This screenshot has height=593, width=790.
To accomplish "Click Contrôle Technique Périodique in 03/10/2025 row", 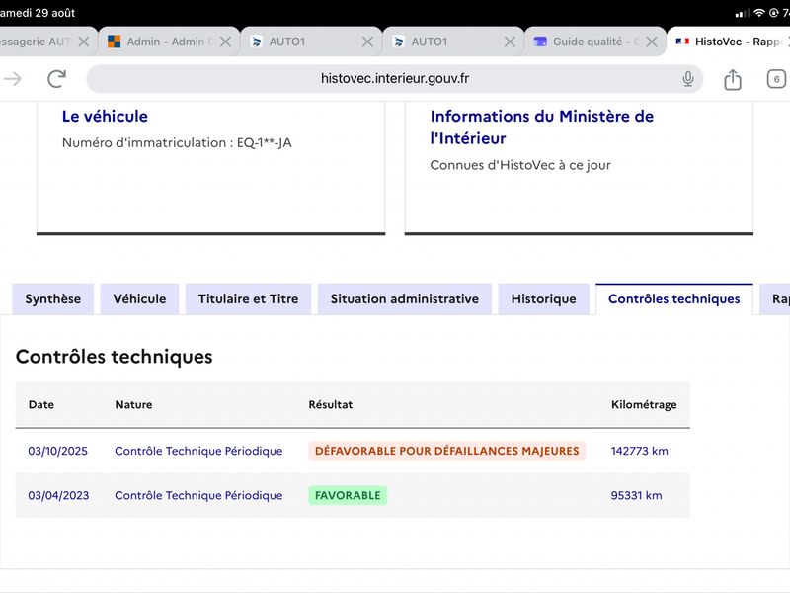I will [198, 451].
